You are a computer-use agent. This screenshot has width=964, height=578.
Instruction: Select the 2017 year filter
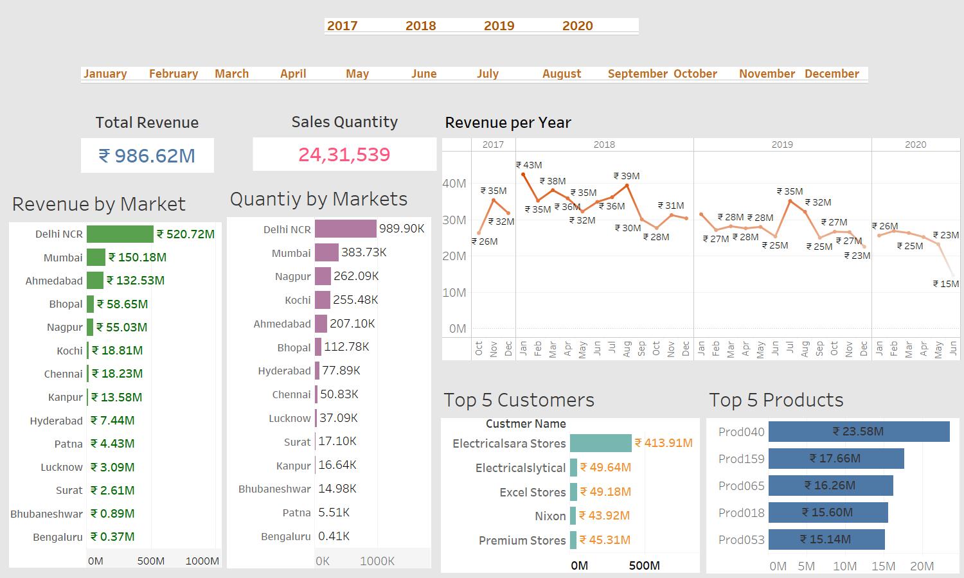coord(342,26)
